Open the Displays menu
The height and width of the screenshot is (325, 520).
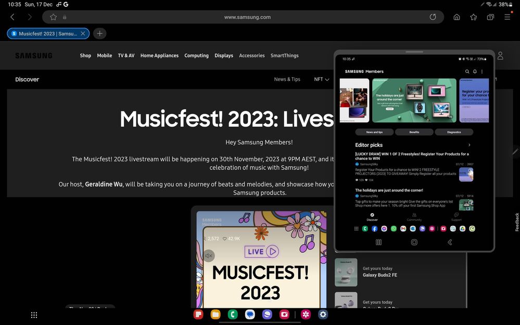pos(224,56)
